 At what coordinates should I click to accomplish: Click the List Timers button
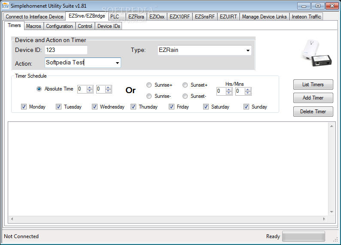(313, 85)
